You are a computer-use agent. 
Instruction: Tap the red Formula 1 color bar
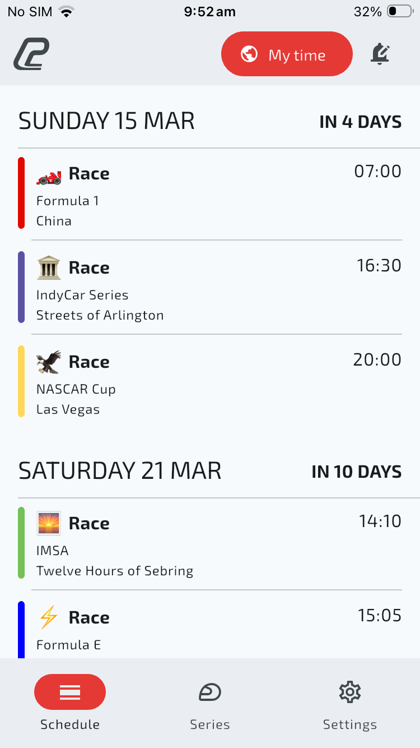21,193
